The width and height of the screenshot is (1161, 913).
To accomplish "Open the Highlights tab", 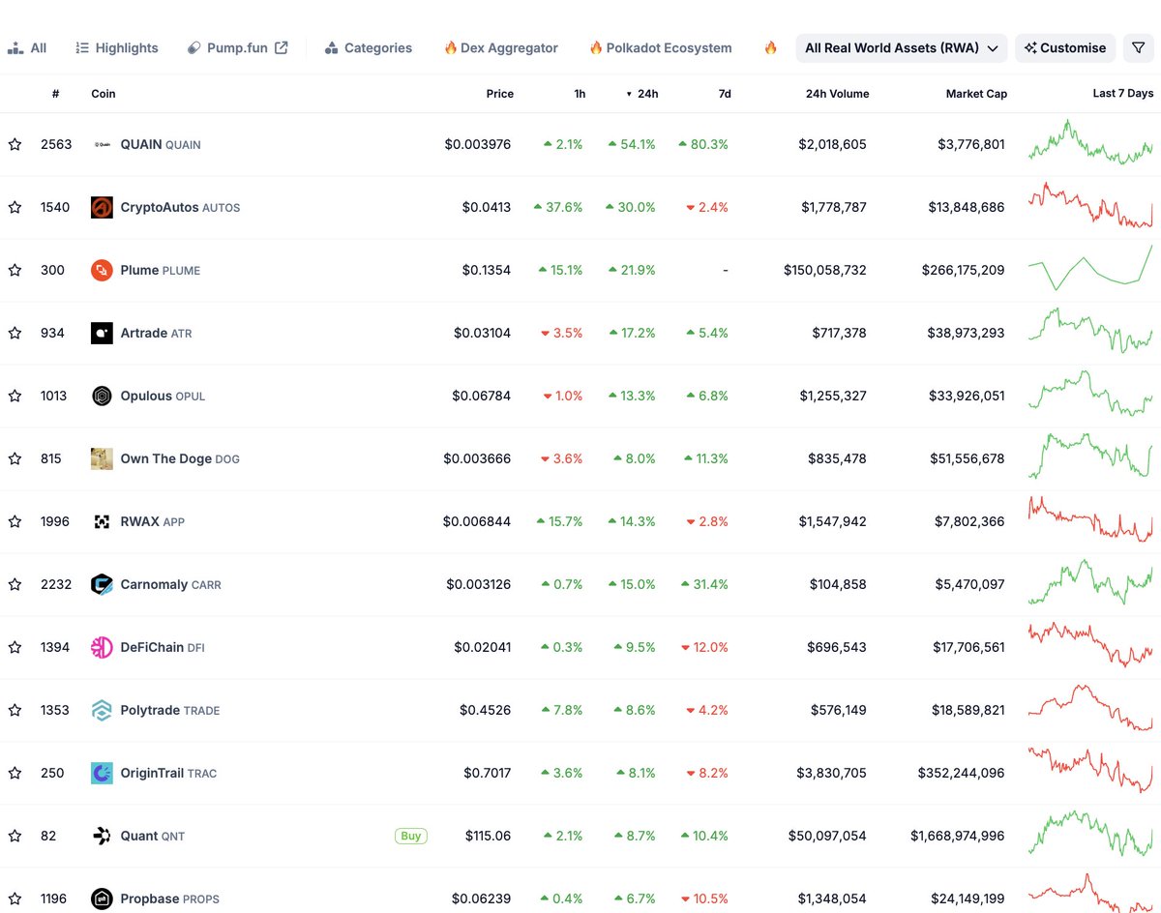I will coord(117,47).
